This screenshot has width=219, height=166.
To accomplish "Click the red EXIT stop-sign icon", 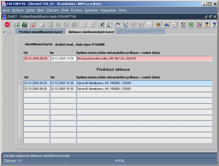I will 7,25.
